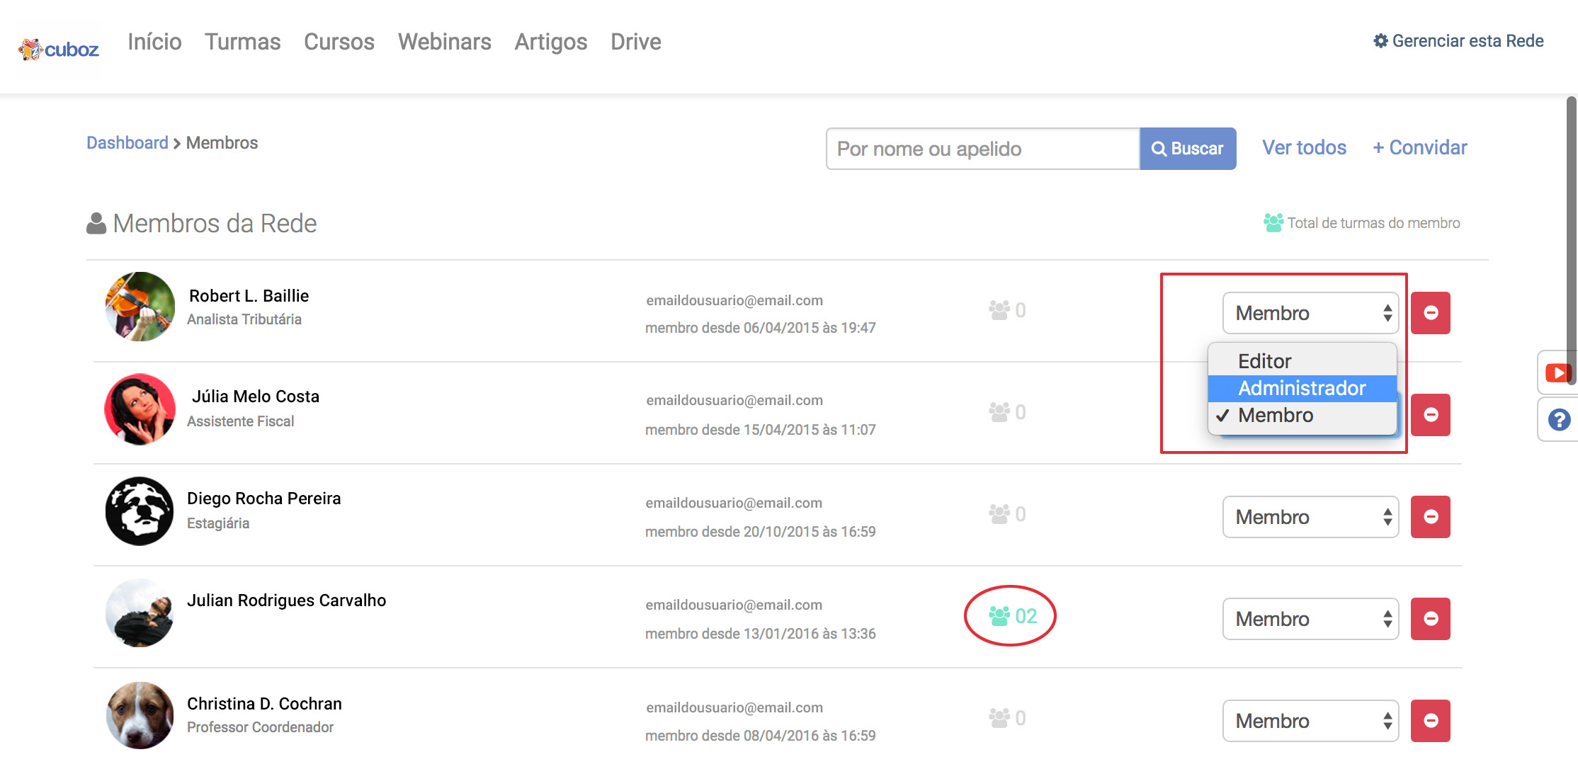Pick the checked Membro option
The width and height of the screenshot is (1578, 769).
[1276, 415]
